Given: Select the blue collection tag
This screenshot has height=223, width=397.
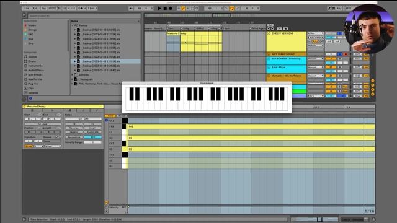Looking at the screenshot, I should coord(25,39).
